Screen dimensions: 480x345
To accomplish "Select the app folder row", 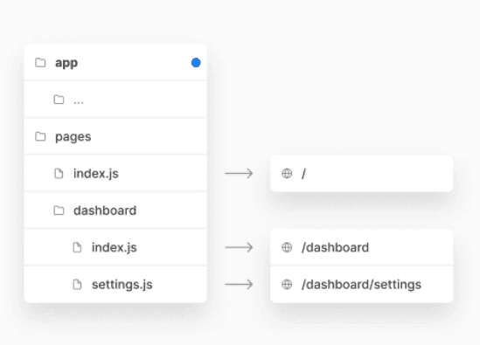I will click(115, 62).
